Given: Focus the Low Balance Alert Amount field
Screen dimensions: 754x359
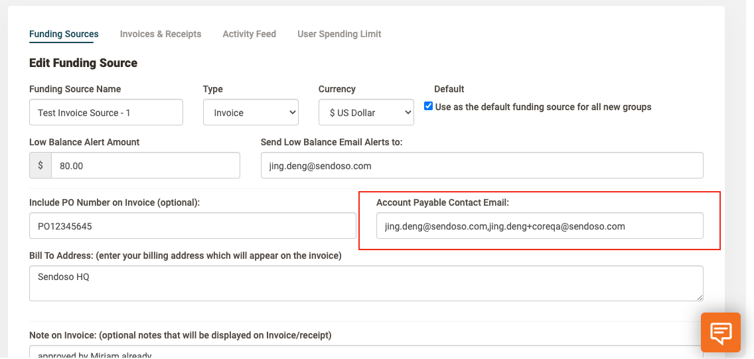Looking at the screenshot, I should tap(145, 166).
